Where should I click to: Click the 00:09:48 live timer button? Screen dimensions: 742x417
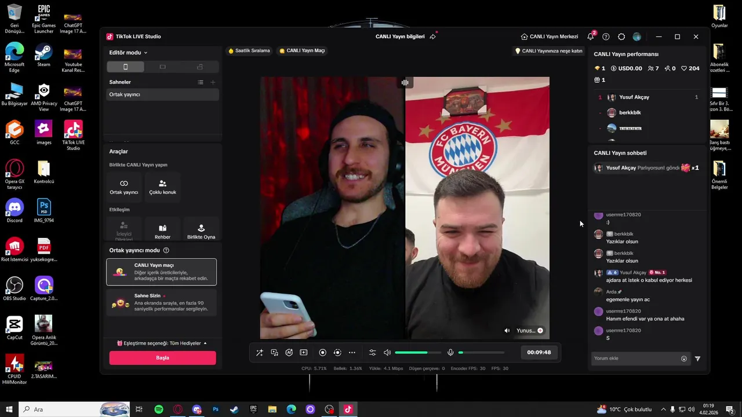tap(539, 352)
